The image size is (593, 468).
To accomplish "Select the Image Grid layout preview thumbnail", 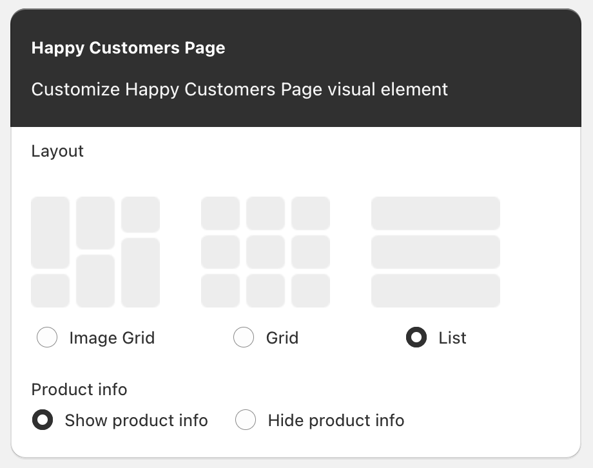I will click(x=95, y=252).
